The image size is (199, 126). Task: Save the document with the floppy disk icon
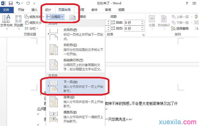coord(11,3)
